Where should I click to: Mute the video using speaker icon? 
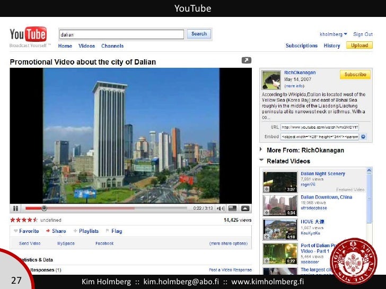221,209
